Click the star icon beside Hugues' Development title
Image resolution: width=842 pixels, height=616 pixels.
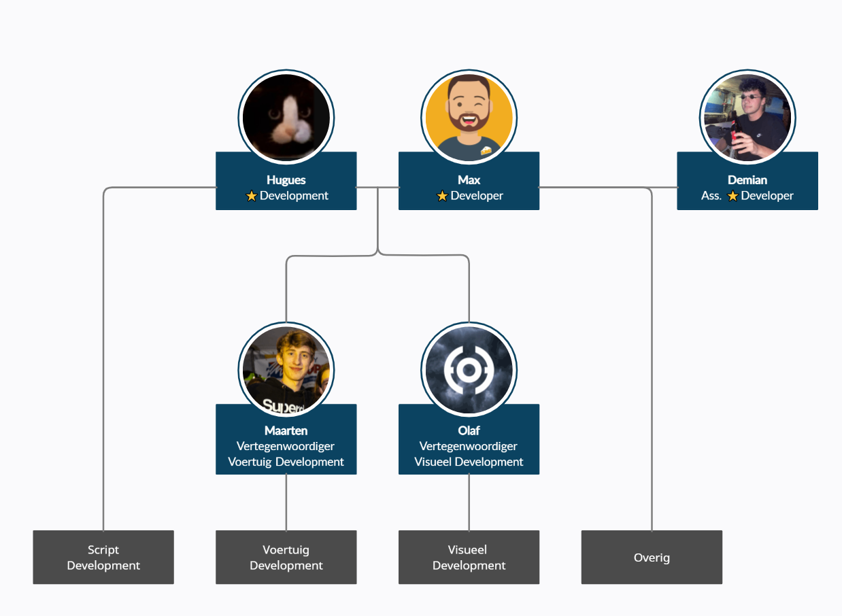[252, 196]
